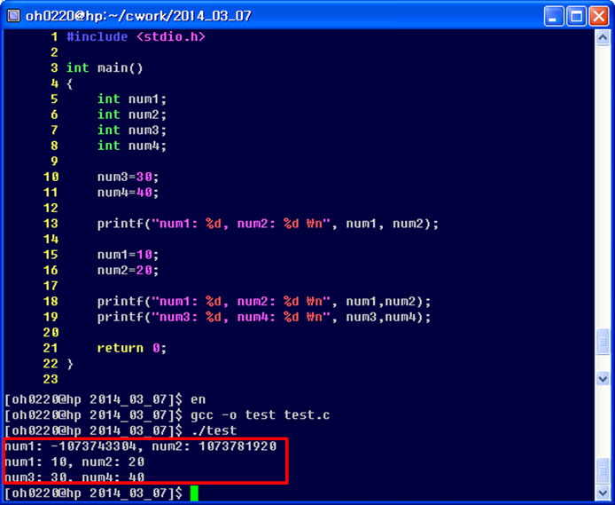This screenshot has width=615, height=505.
Task: Click the title text 'oh0220@hp:~/cwork/2014_03_07'
Action: pos(138,16)
